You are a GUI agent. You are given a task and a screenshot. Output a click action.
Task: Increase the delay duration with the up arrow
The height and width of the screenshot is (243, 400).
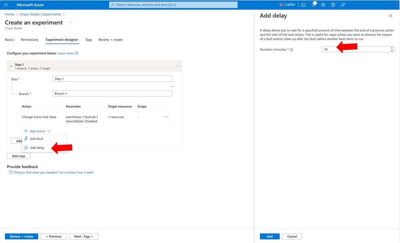pos(392,48)
